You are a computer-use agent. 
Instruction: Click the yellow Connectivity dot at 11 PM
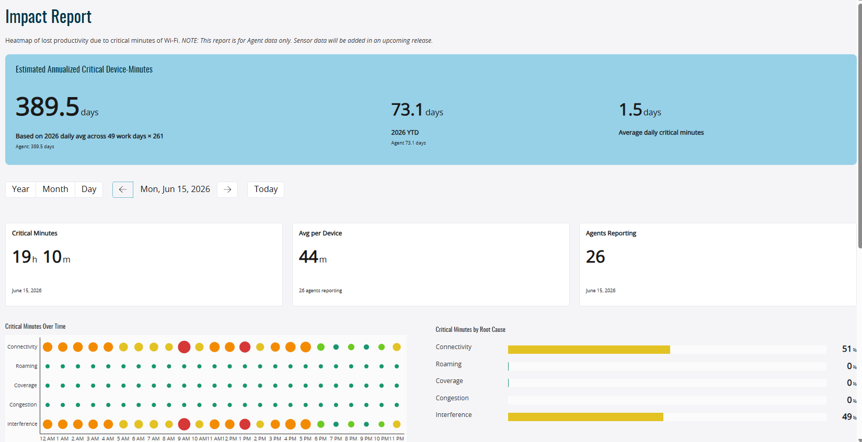(397, 347)
